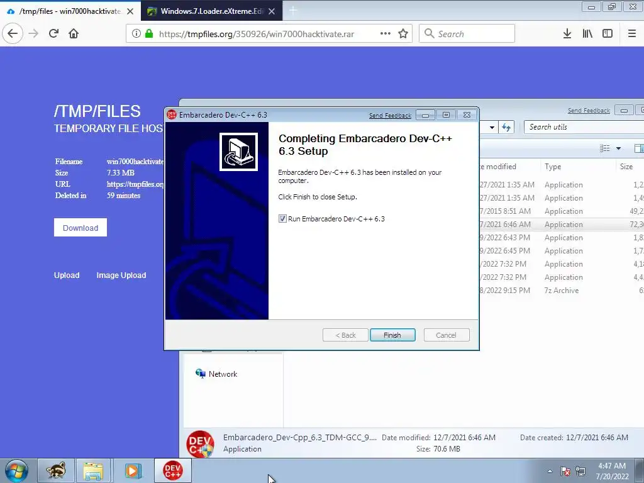644x483 pixels.
Task: Close the /tmp/files tab
Action: click(x=130, y=11)
